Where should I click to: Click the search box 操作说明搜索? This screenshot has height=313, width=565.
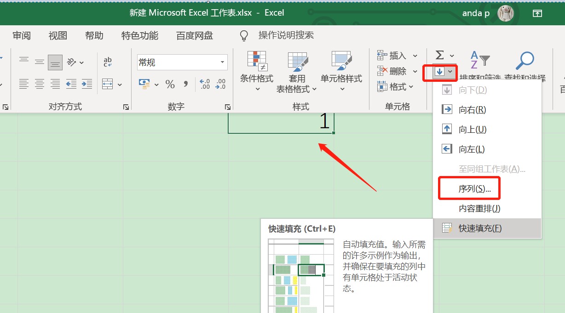tap(286, 35)
